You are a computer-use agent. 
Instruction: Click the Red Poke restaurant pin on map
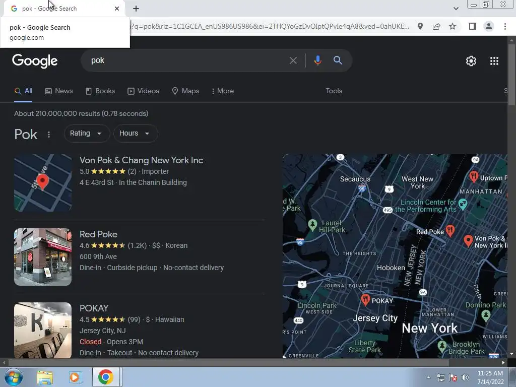pos(450,230)
